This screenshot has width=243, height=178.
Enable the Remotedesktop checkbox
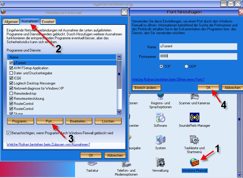11,93
